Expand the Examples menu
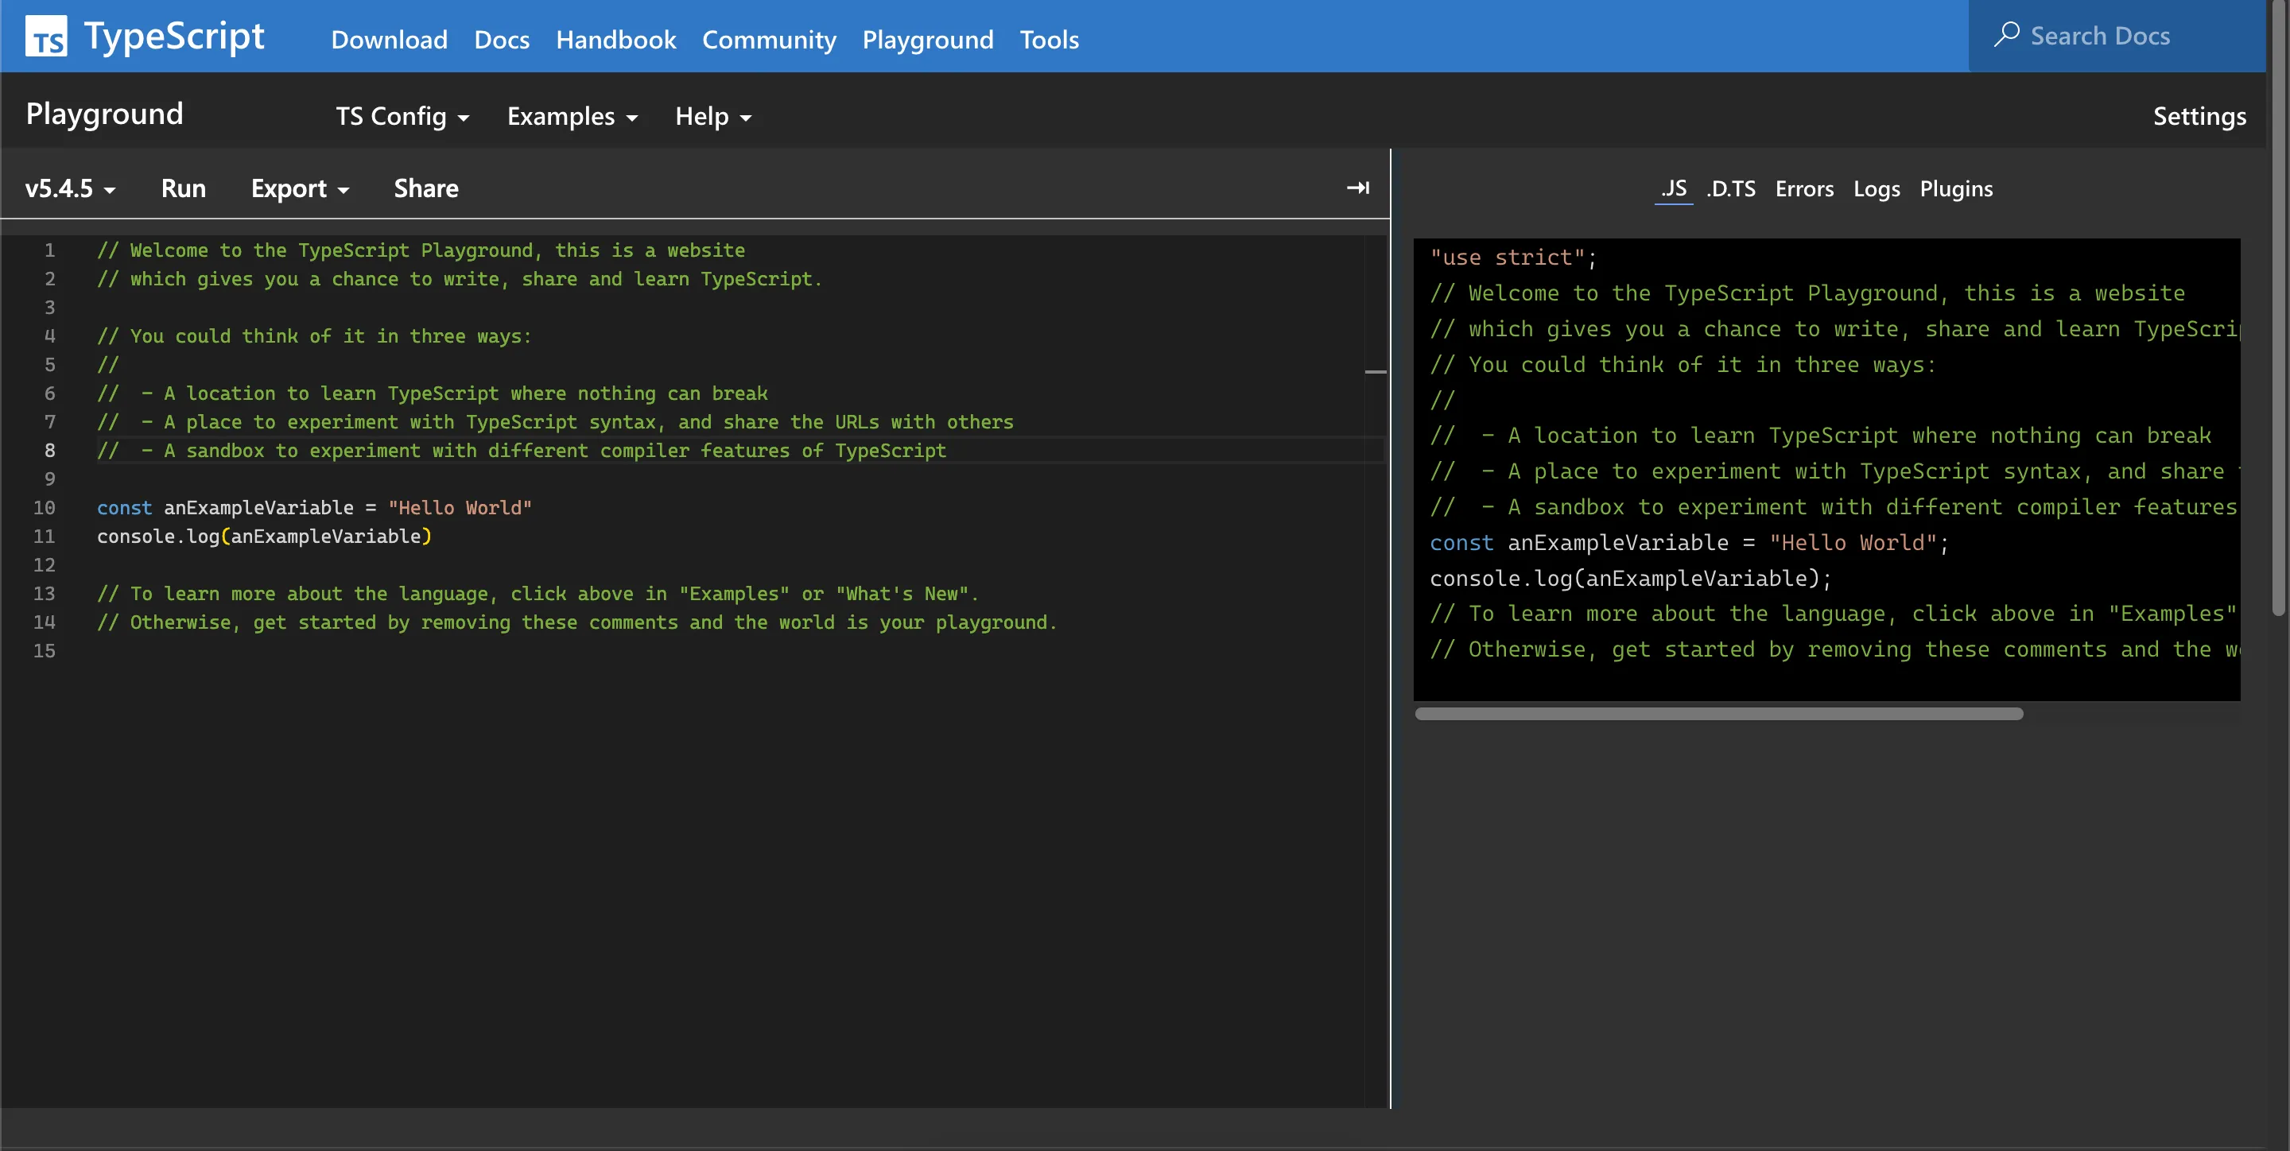Screen dimensions: 2290x1151 572,116
